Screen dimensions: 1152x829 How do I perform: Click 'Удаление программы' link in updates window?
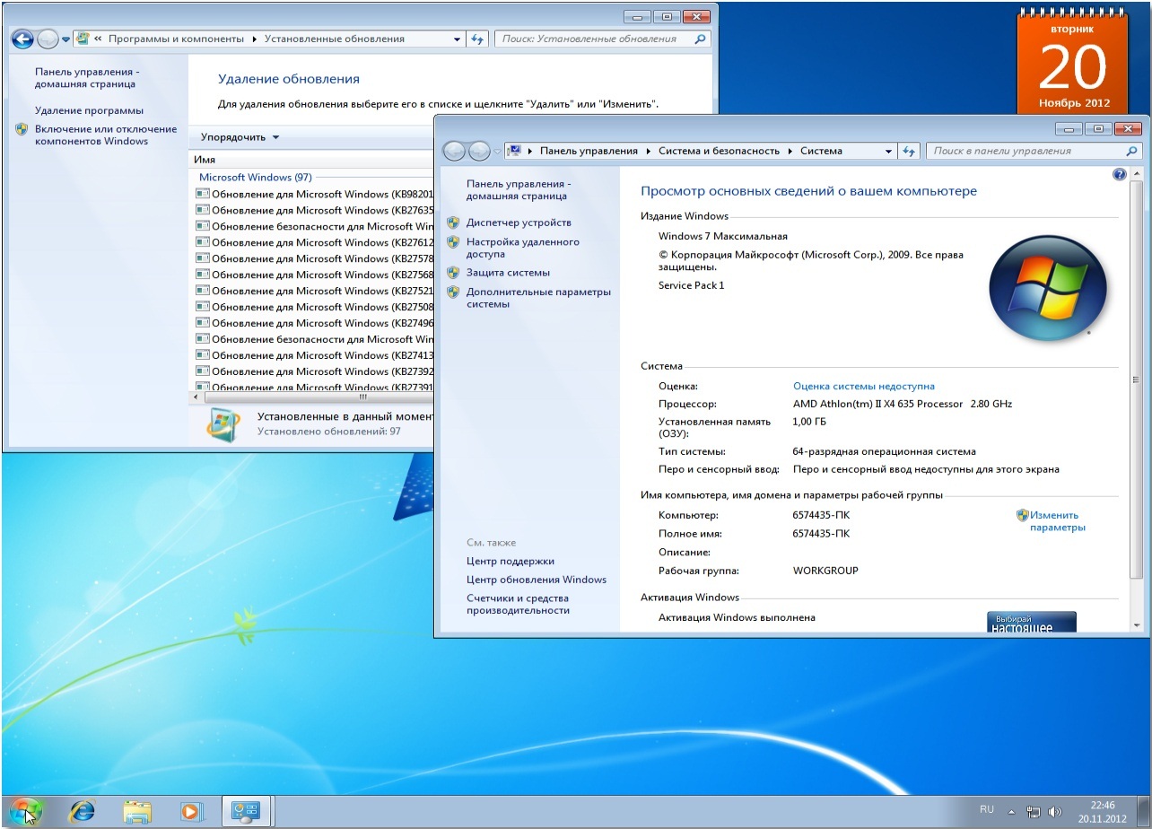89,110
